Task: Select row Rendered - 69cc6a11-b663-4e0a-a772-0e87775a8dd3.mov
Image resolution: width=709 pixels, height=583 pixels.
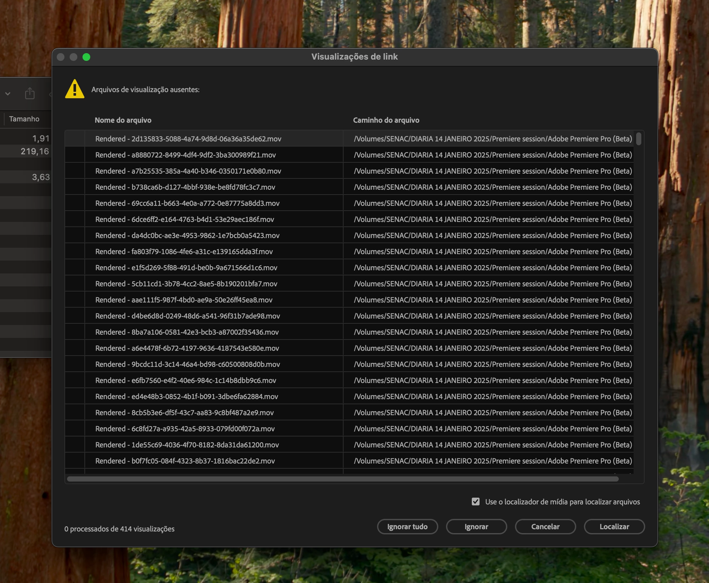Action: tap(349, 203)
